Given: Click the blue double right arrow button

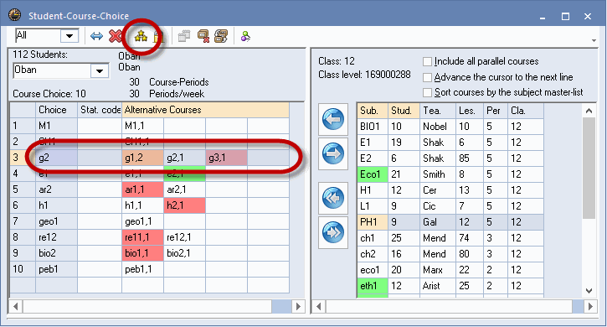Looking at the screenshot, I should pos(333,232).
